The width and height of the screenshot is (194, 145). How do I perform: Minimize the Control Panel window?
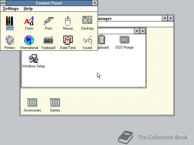95,3
